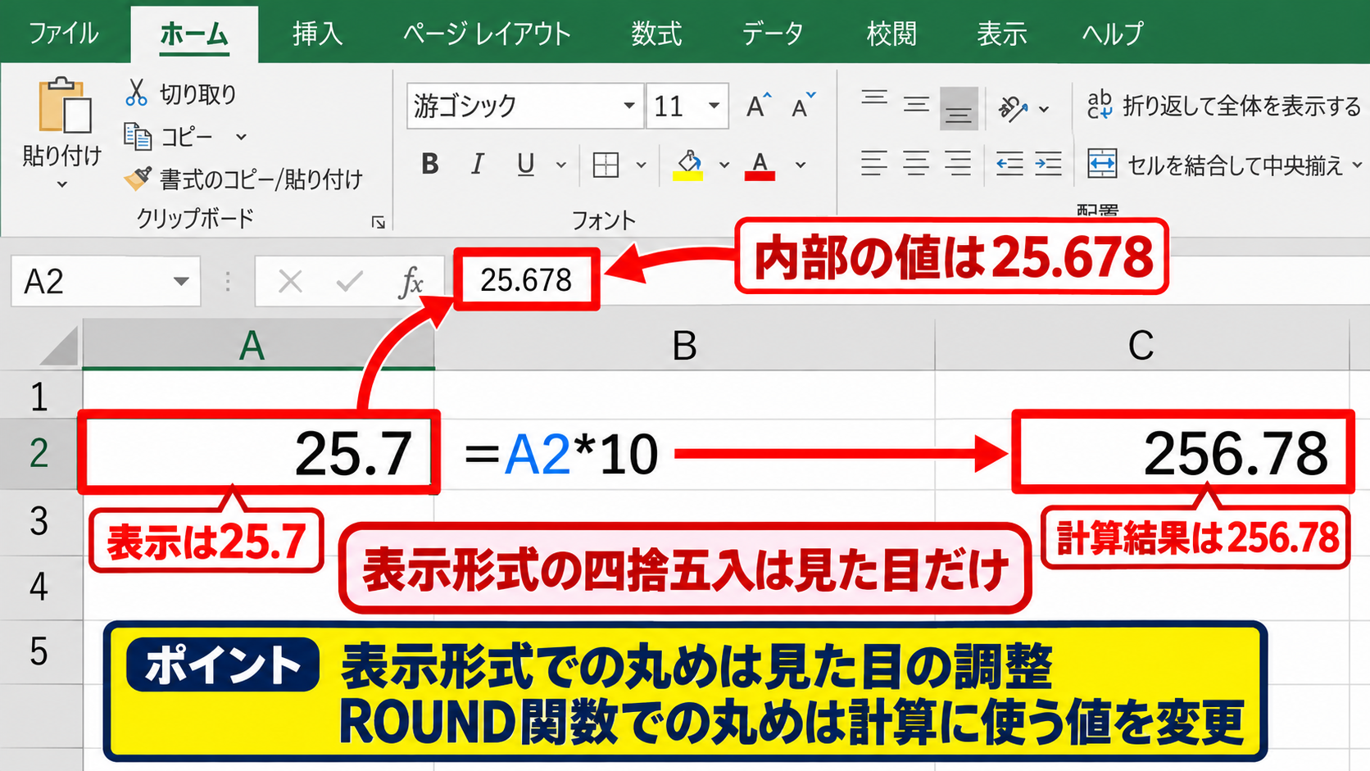
Task: Open the font size dropdown
Action: click(x=714, y=106)
